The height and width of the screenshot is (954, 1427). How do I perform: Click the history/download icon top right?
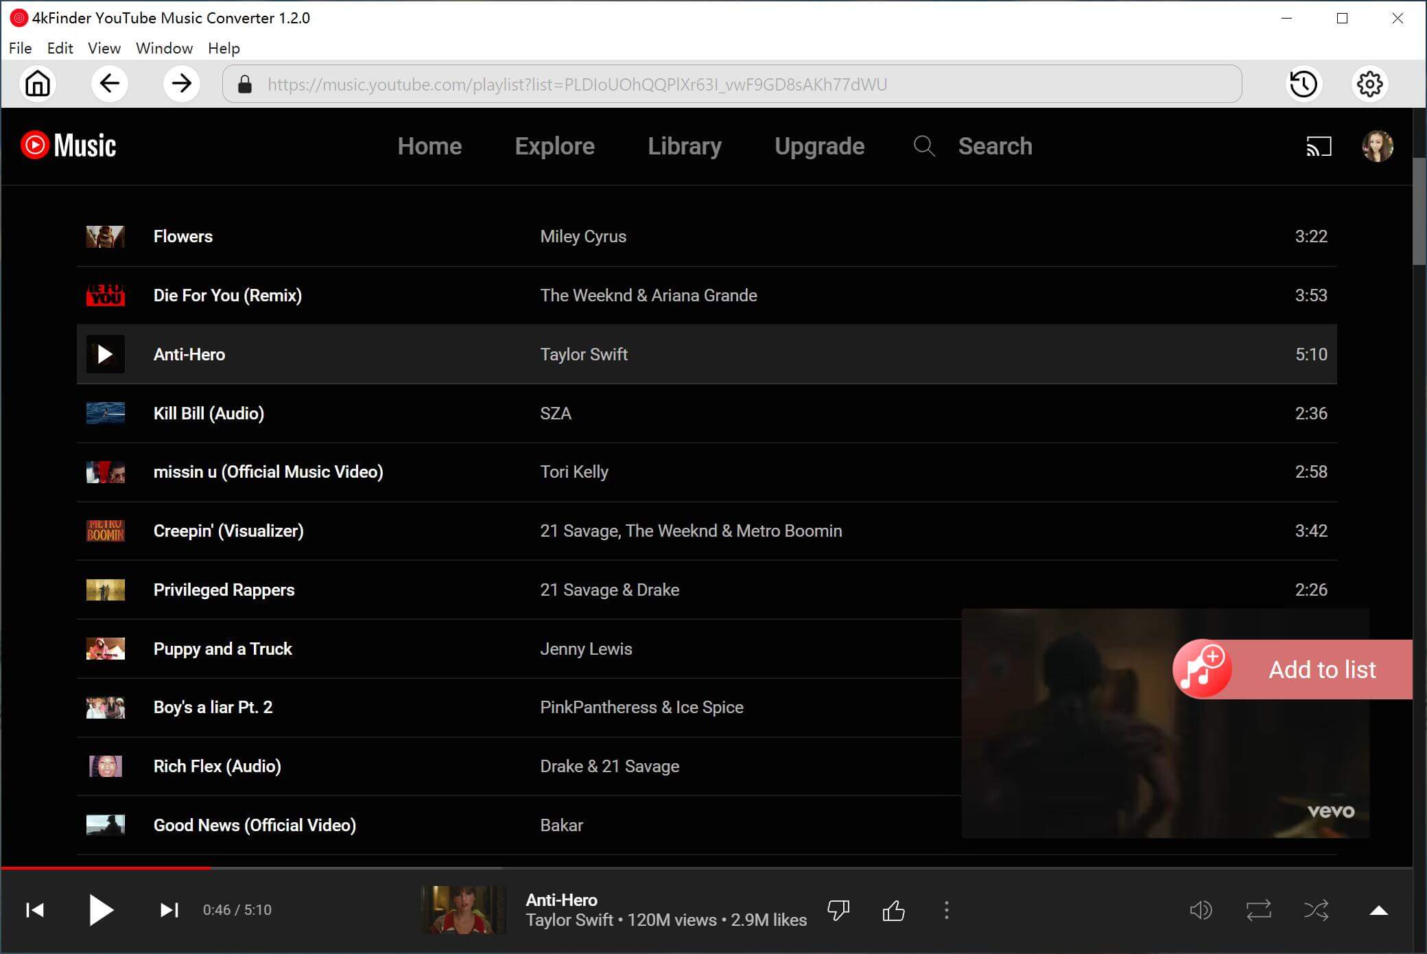(x=1304, y=83)
